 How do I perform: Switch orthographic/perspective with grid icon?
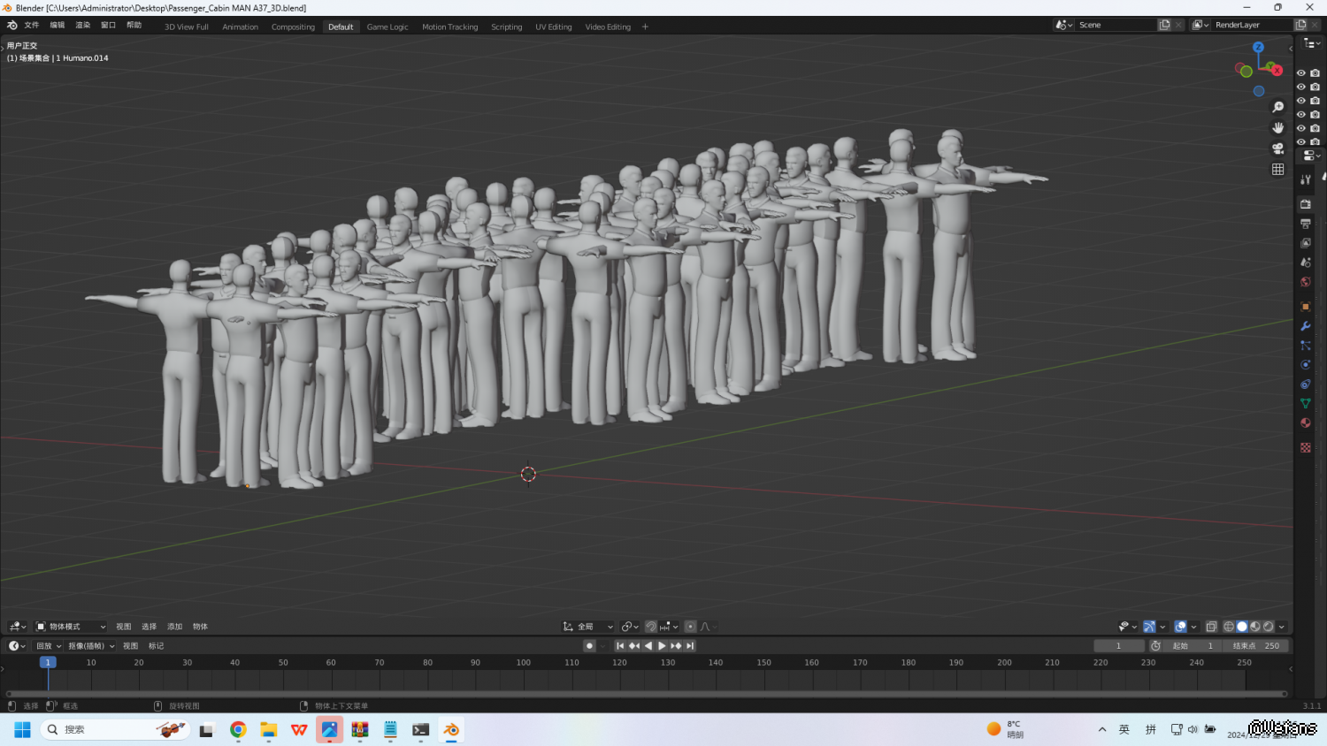[1277, 170]
